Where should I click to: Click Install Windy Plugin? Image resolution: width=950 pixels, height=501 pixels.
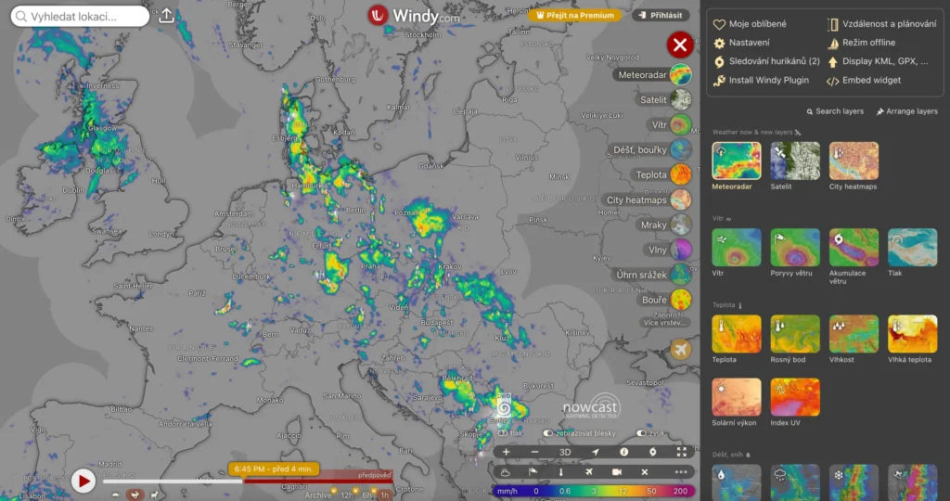pyautogui.click(x=761, y=80)
